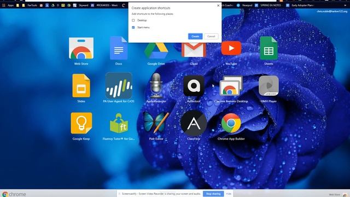Open the FavTools bookmark folder
Screen dimensions: 350x197
[x=30, y=5]
